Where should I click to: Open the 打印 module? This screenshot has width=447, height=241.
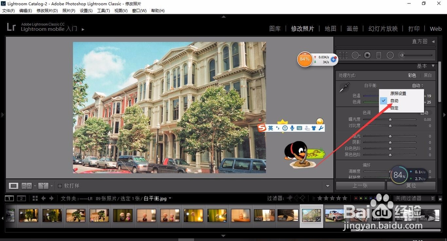(x=413, y=29)
